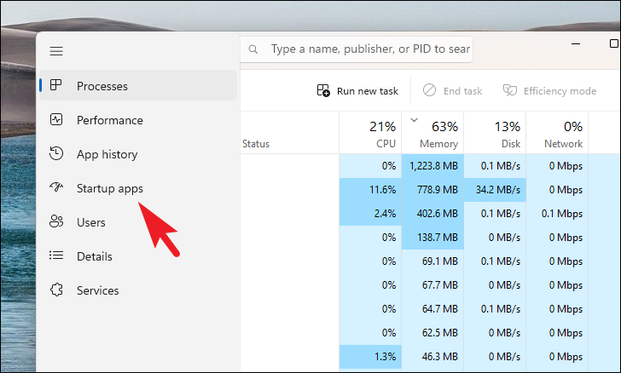The image size is (621, 373).
Task: Go to Startup apps
Action: [138, 188]
